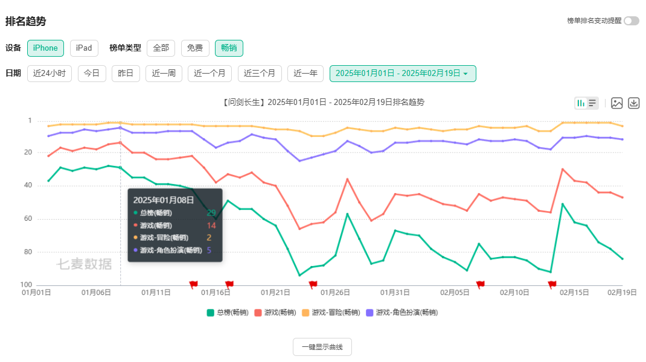This screenshot has height=362, width=646.
Task: Click x-axis label 02月19日
Action: [x=622, y=293]
